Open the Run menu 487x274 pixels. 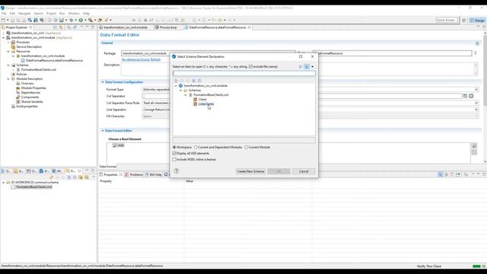point(62,14)
